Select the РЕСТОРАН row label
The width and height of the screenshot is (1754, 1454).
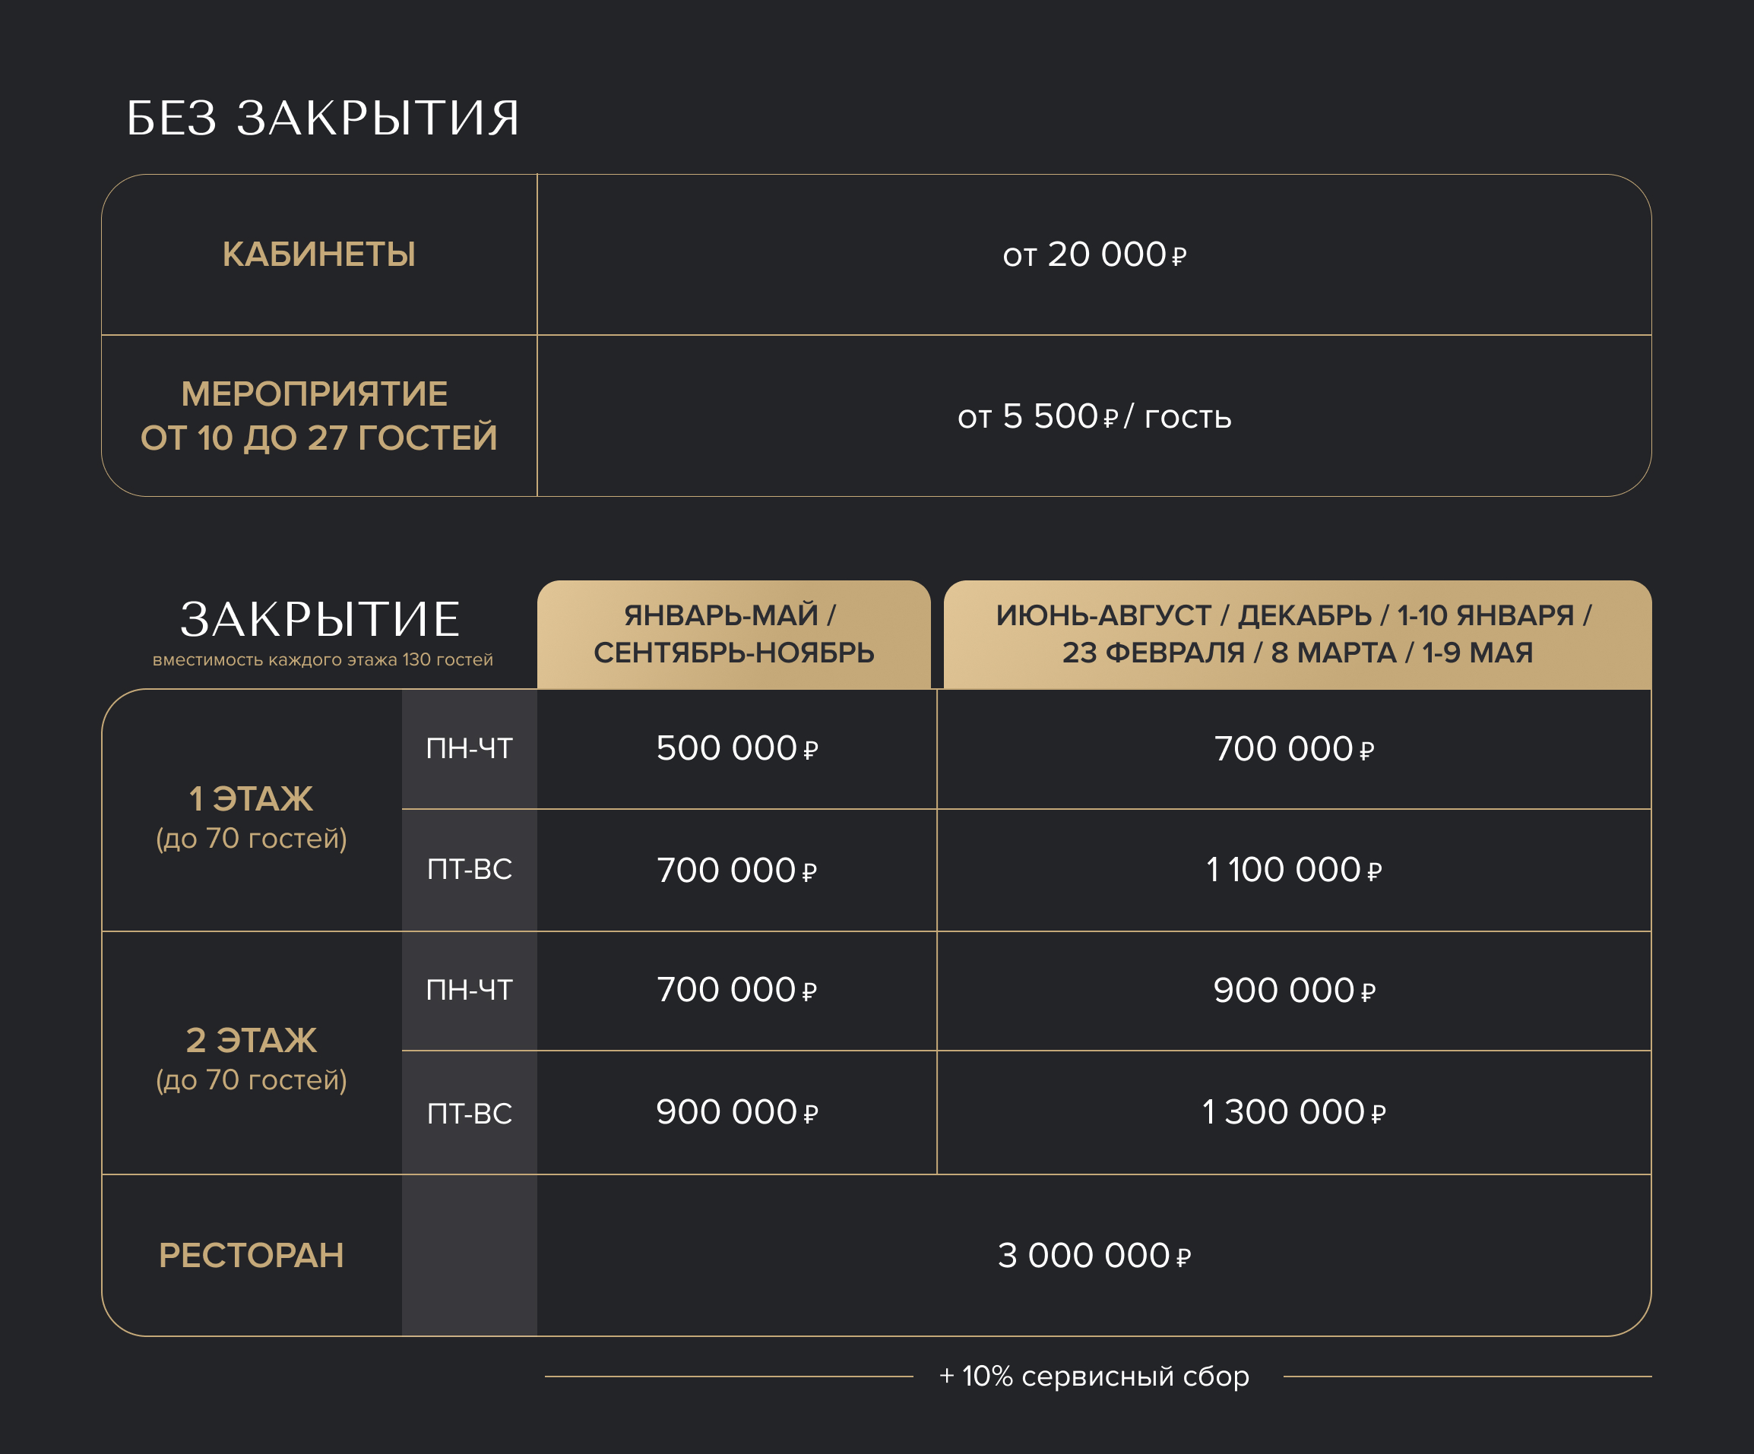251,1256
